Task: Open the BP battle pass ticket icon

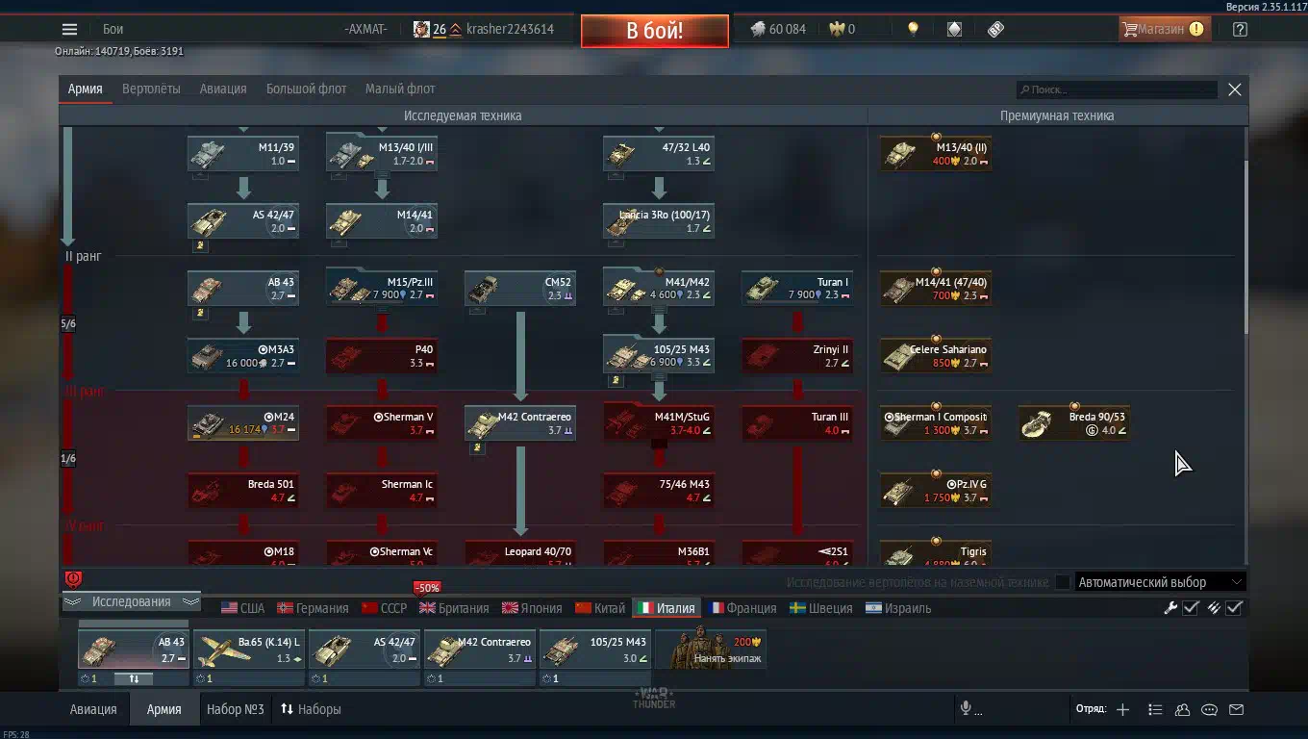Action: coord(996,29)
